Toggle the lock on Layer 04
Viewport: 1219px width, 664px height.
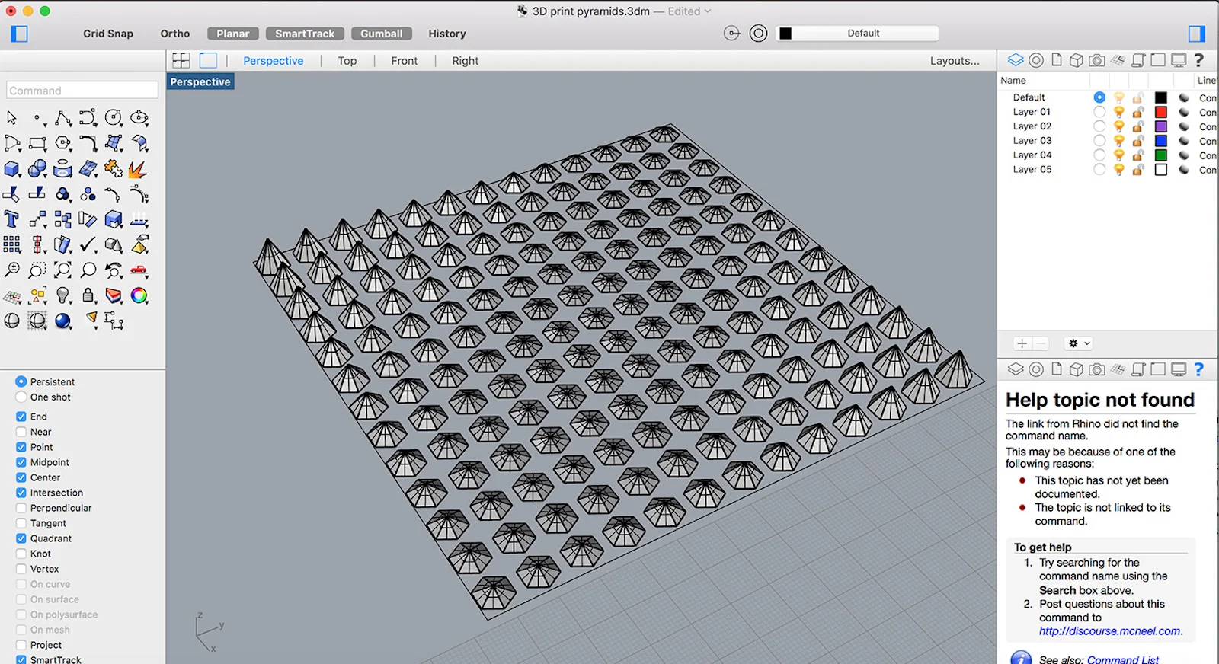(1138, 155)
